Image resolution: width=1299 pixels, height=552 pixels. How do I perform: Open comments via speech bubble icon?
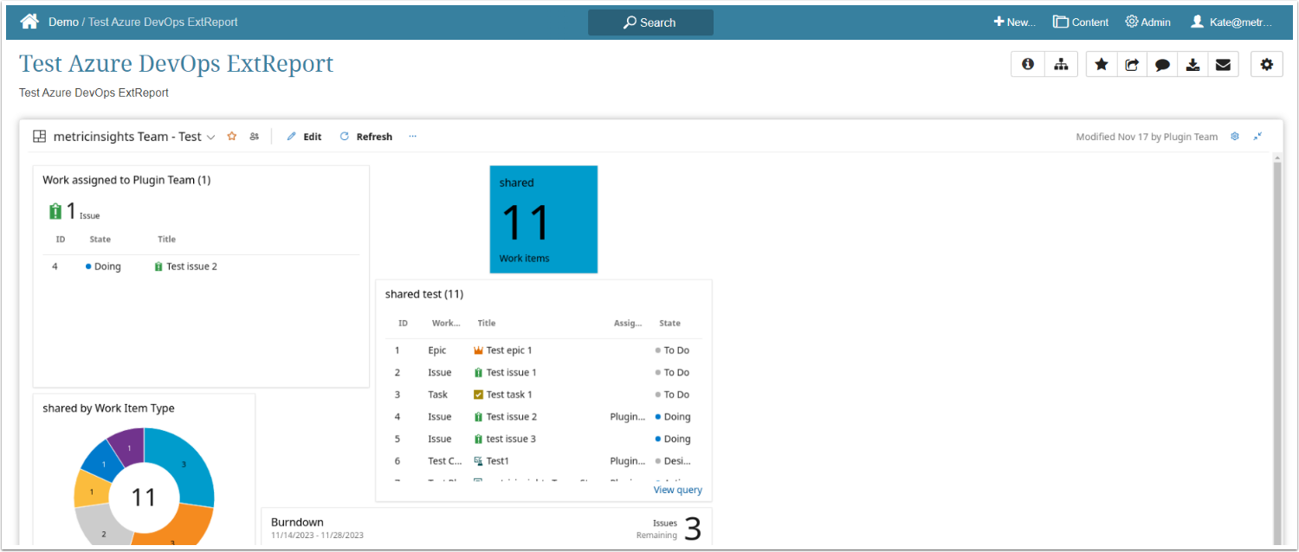click(x=1162, y=64)
